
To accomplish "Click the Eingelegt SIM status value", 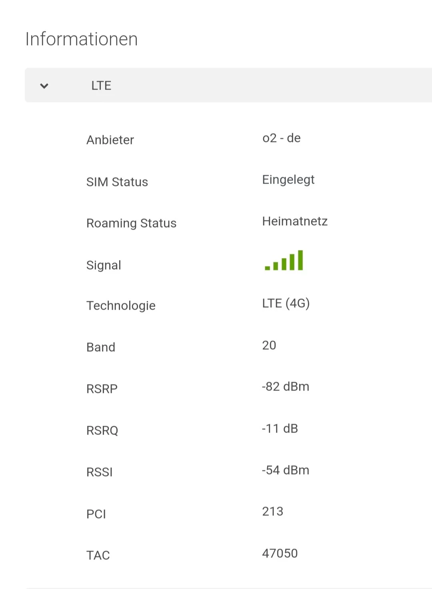I will 288,180.
